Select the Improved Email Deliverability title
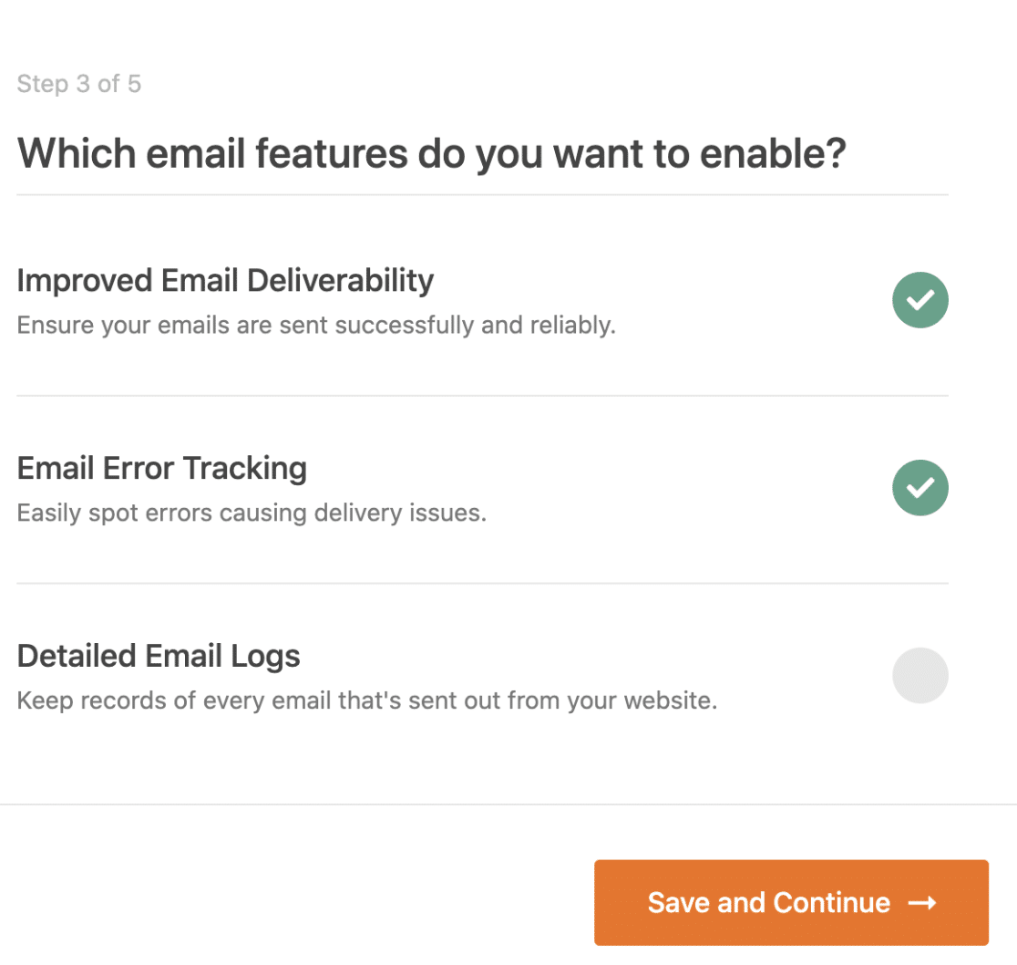Screen dimensions: 1017x965 pos(225,280)
